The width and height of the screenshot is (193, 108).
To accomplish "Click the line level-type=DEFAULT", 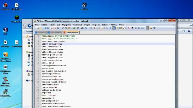I will point(52,57).
